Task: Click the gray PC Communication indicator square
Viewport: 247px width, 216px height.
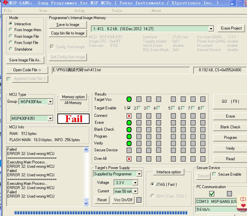Action: [x=229, y=194]
